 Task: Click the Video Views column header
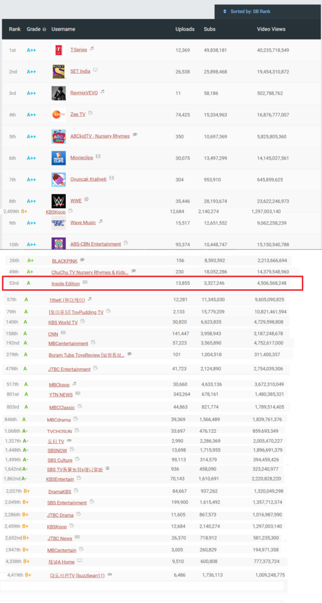coord(271,29)
